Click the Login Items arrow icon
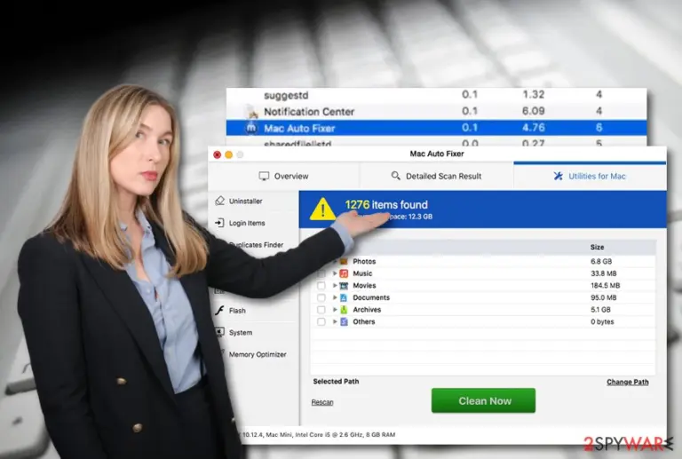The height and width of the screenshot is (459, 682). 219,223
